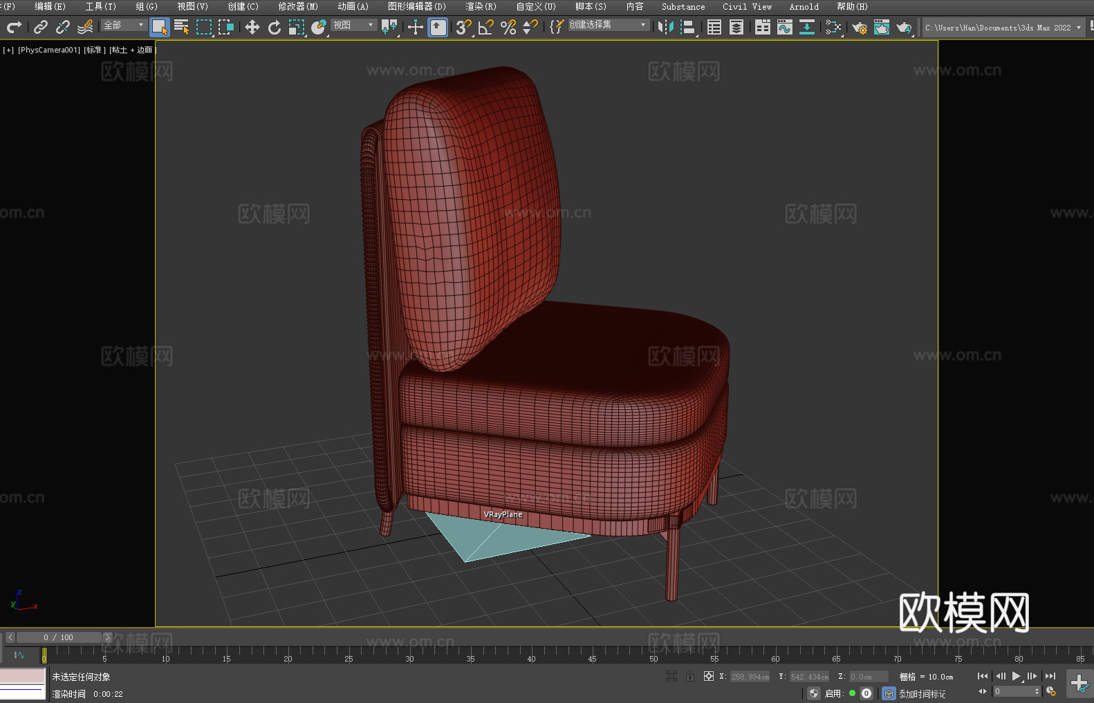The image size is (1094, 703).
Task: Choose the Rectangular Selection Region tool
Action: [x=204, y=27]
